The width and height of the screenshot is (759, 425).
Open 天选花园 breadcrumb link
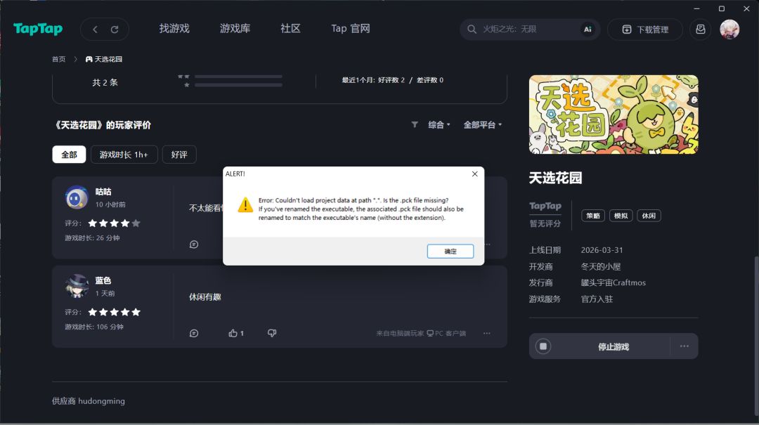pyautogui.click(x=108, y=59)
